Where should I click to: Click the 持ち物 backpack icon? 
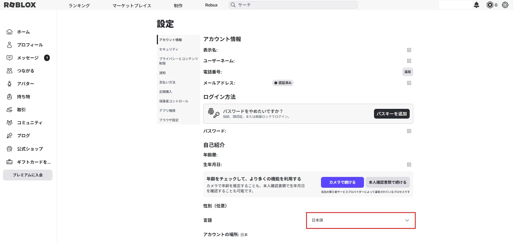point(9,97)
